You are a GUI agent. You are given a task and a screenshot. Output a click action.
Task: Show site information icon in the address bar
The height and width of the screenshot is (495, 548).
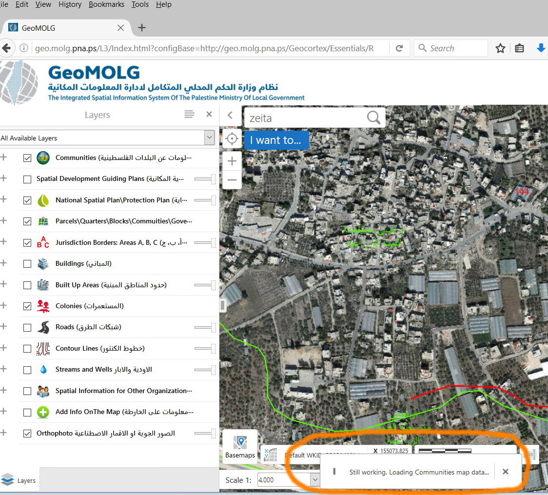pyautogui.click(x=24, y=48)
